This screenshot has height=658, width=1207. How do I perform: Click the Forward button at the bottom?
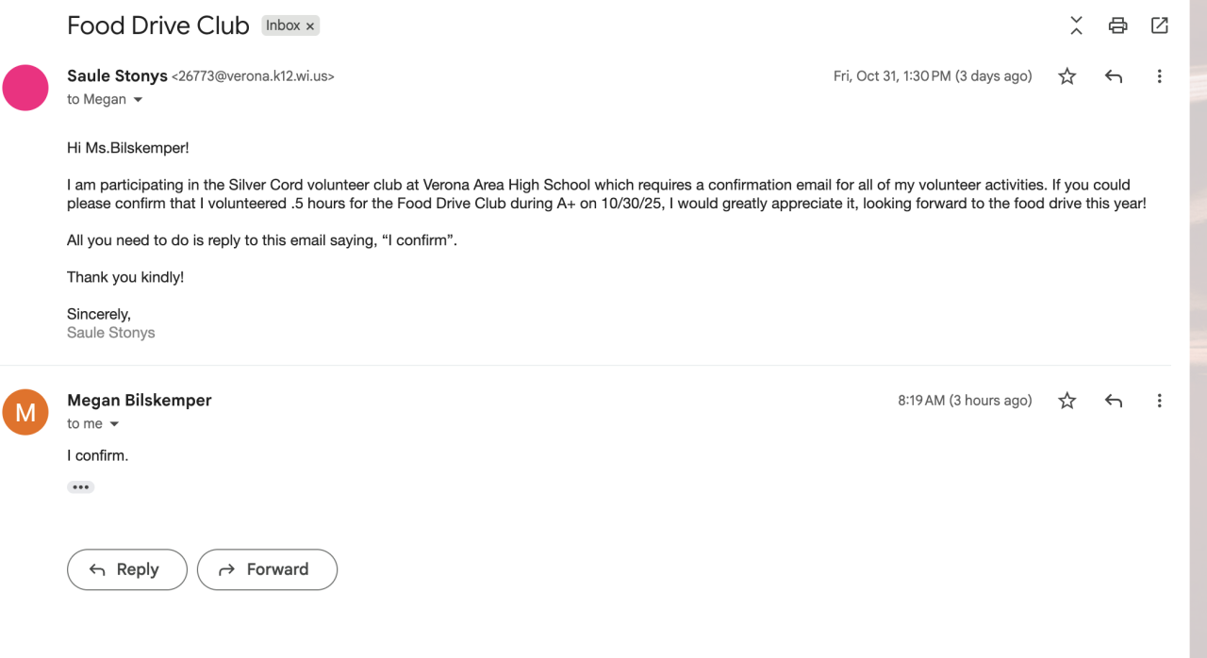(x=267, y=569)
